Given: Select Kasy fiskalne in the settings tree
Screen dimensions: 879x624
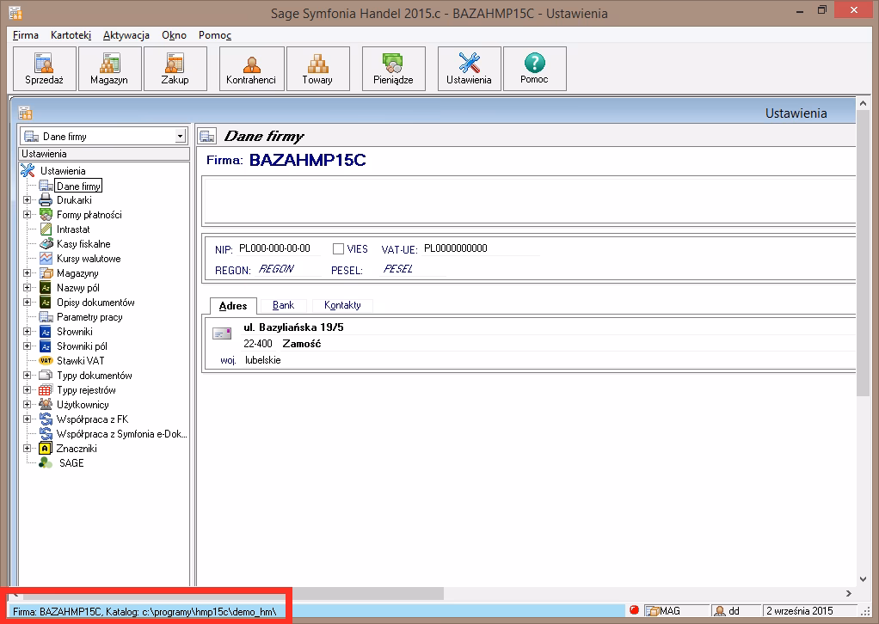Looking at the screenshot, I should [83, 244].
